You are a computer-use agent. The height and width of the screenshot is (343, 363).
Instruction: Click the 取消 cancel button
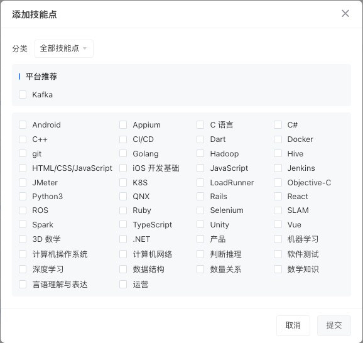[x=293, y=325]
